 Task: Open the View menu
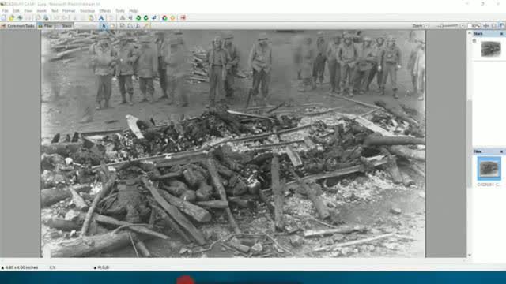point(28,10)
